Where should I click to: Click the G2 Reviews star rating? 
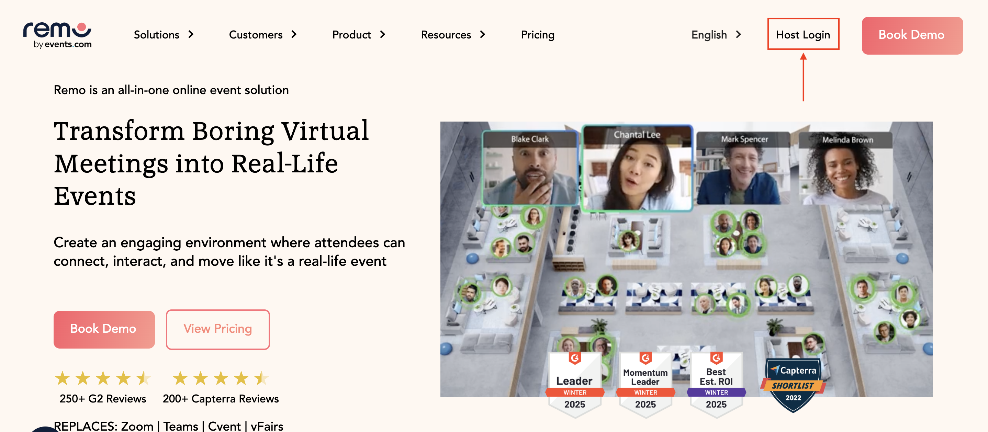point(103,378)
